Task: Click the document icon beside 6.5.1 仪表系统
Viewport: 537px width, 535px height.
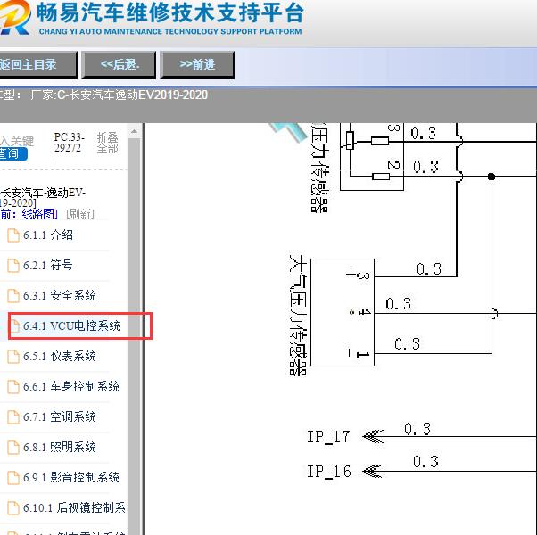Action: pyautogui.click(x=13, y=357)
